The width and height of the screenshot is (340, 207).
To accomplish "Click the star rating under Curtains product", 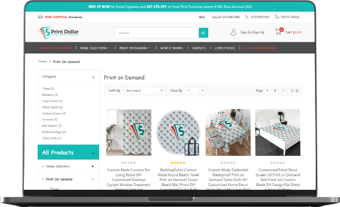I will [x=129, y=163].
